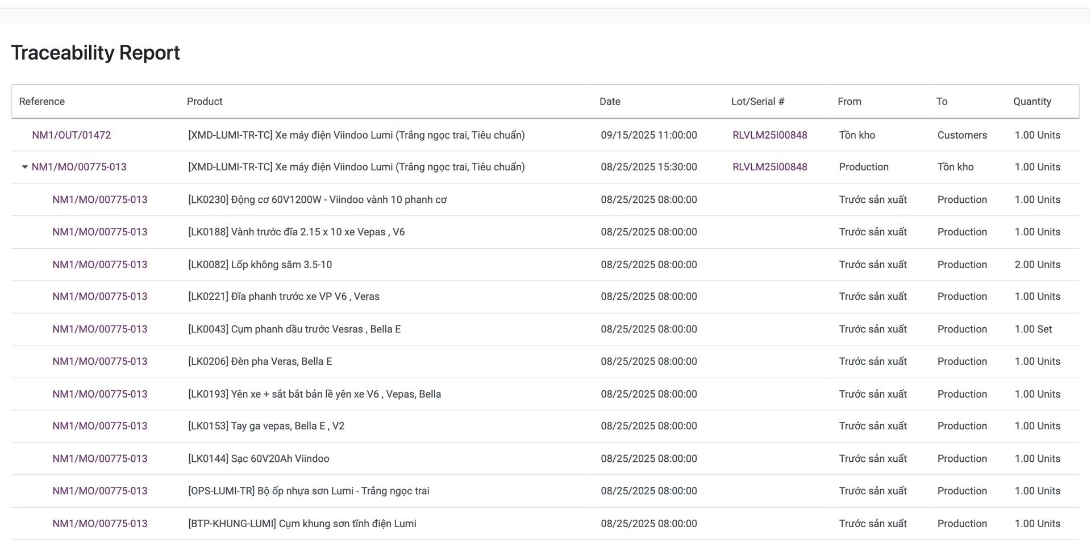Click the Lot/Serial # column header
Image resolution: width=1091 pixels, height=543 pixels.
pos(757,102)
